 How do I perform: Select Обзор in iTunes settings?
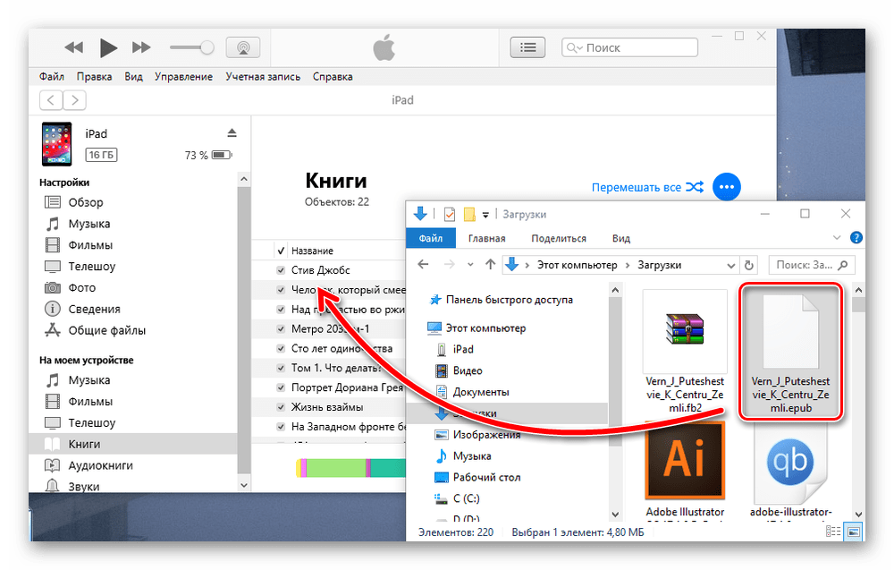pyautogui.click(x=86, y=202)
